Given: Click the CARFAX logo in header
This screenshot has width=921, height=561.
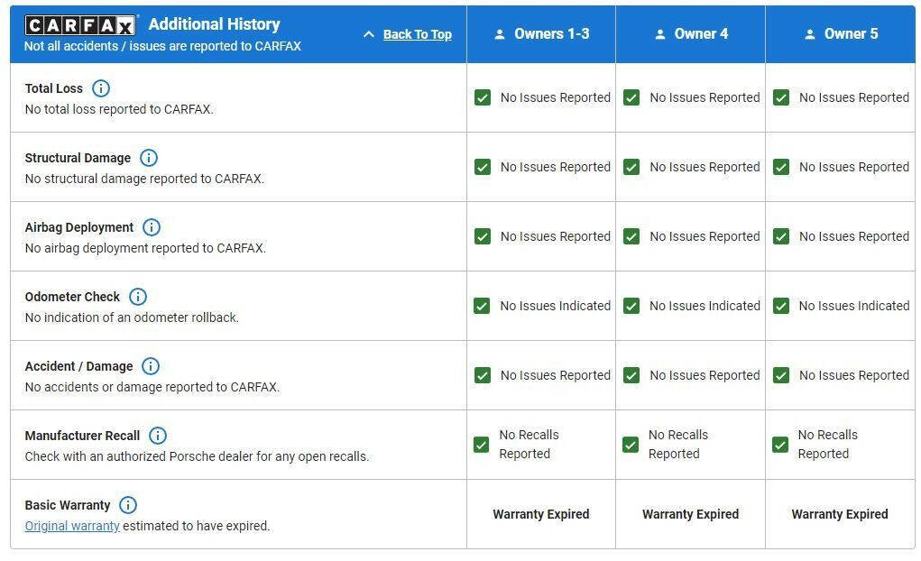Looking at the screenshot, I should (80, 24).
